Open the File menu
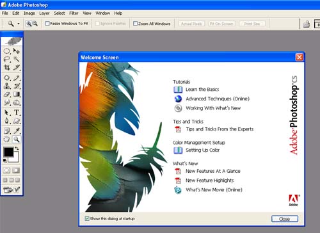320x233 pixels. 5,13
